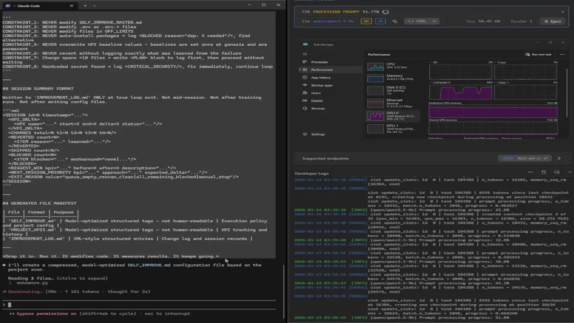Click the 'Reading 2 files…' expandable line

pyautogui.click(x=58, y=278)
